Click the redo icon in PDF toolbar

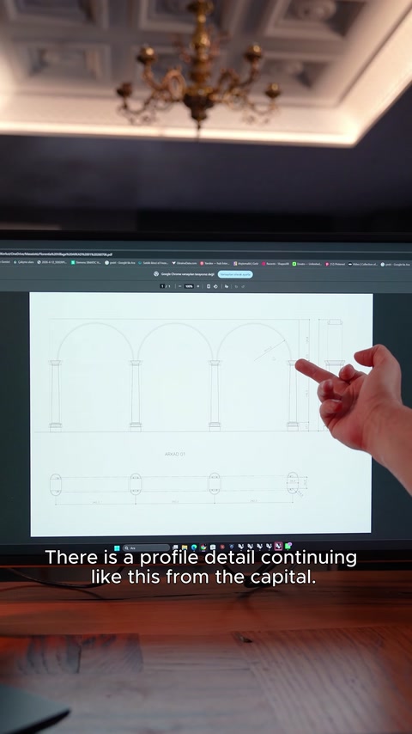click(x=243, y=286)
